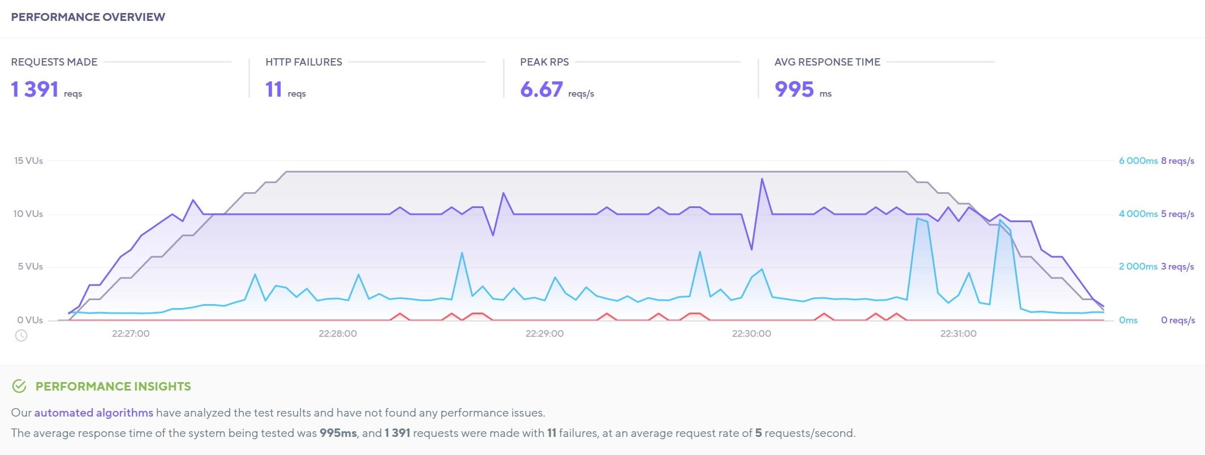Click the 0 VUs axis label
Screen dimensions: 1205x455
[30, 320]
